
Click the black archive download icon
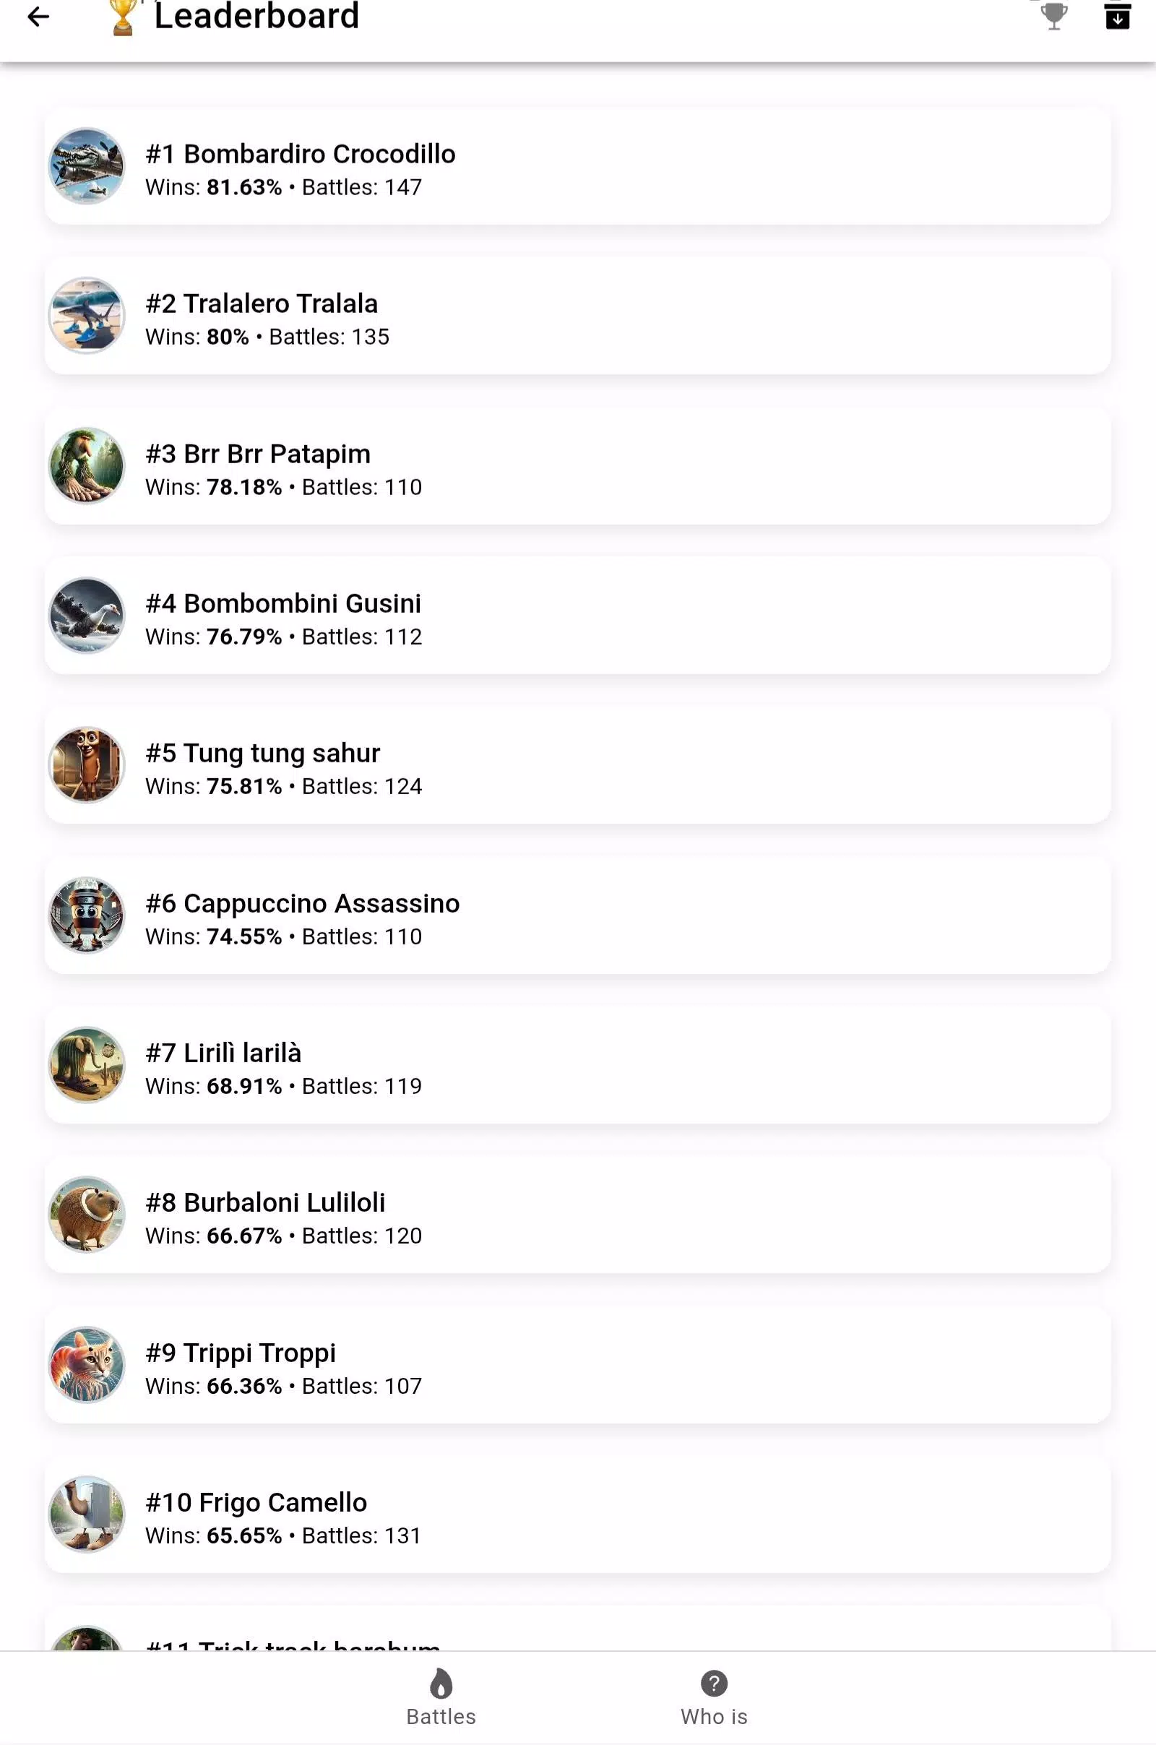click(x=1118, y=16)
